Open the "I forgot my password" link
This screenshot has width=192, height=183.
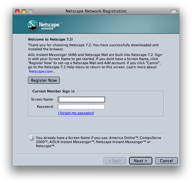pyautogui.click(x=76, y=113)
